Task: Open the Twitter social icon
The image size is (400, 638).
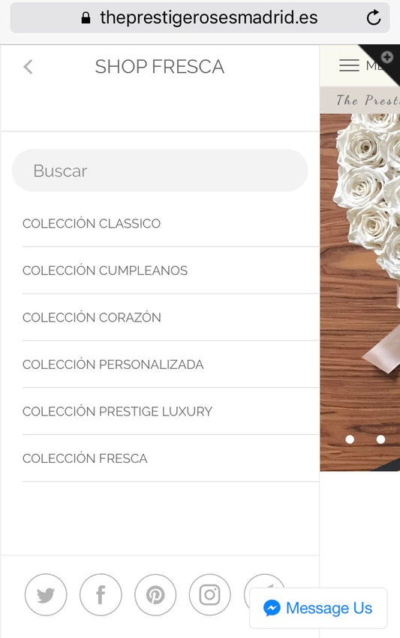Action: (x=46, y=594)
